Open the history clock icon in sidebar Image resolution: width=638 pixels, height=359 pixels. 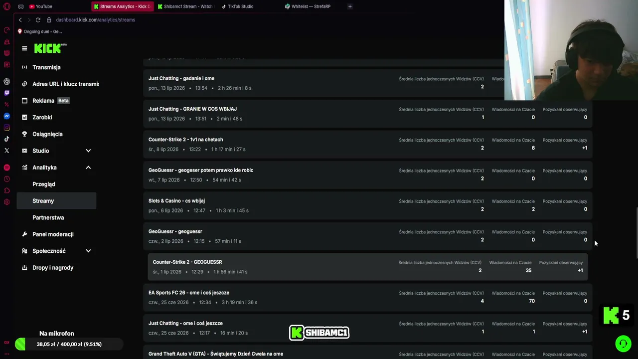[6, 179]
